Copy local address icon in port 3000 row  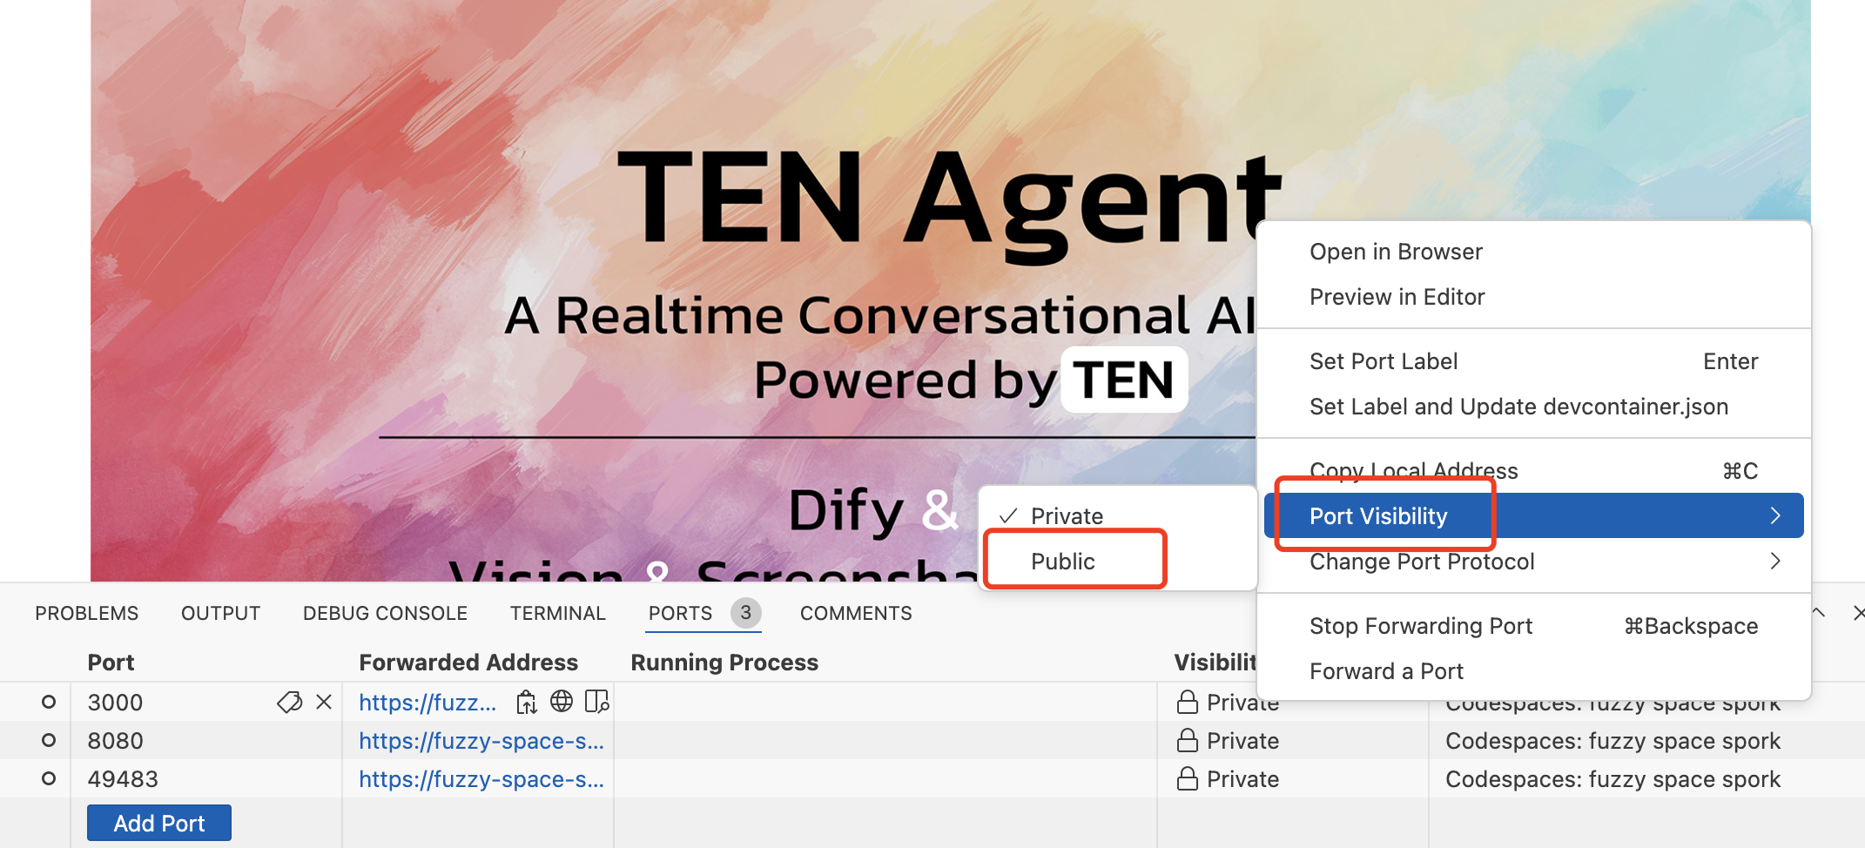(x=527, y=702)
